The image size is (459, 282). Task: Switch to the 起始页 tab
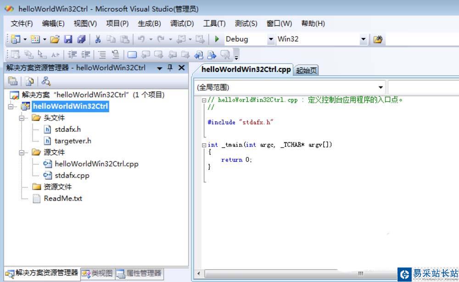click(306, 70)
